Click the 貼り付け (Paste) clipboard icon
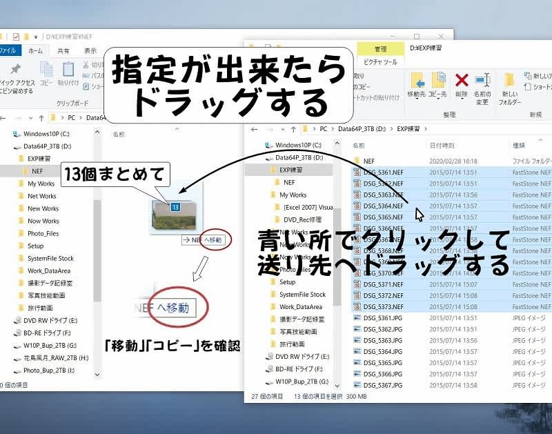 point(68,70)
